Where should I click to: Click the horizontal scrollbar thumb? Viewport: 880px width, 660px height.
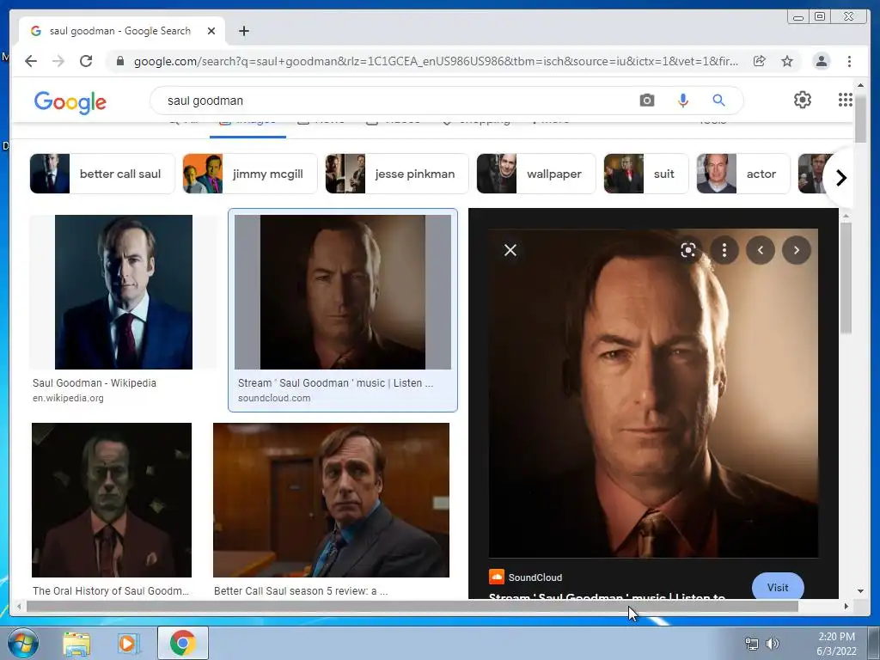(x=412, y=606)
